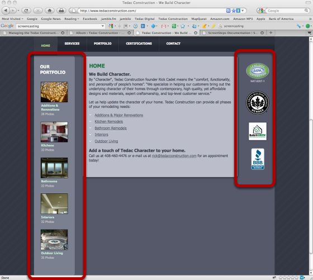Open the Gmail icon in Google toolbar

(164, 26)
